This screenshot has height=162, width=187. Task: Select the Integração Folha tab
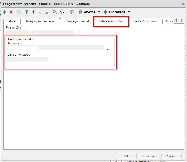111,21
